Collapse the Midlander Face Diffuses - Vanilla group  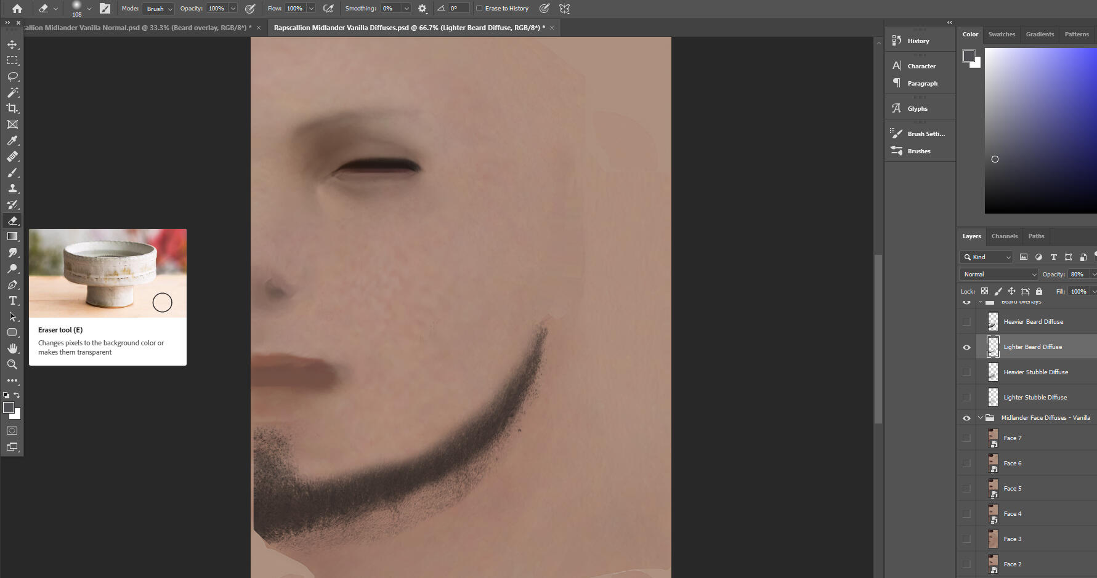pyautogui.click(x=981, y=417)
